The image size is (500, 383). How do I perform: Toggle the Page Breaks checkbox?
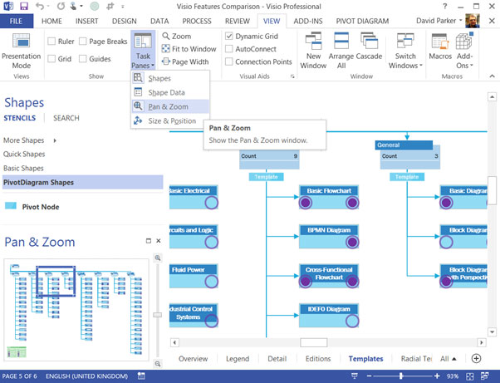tap(83, 42)
